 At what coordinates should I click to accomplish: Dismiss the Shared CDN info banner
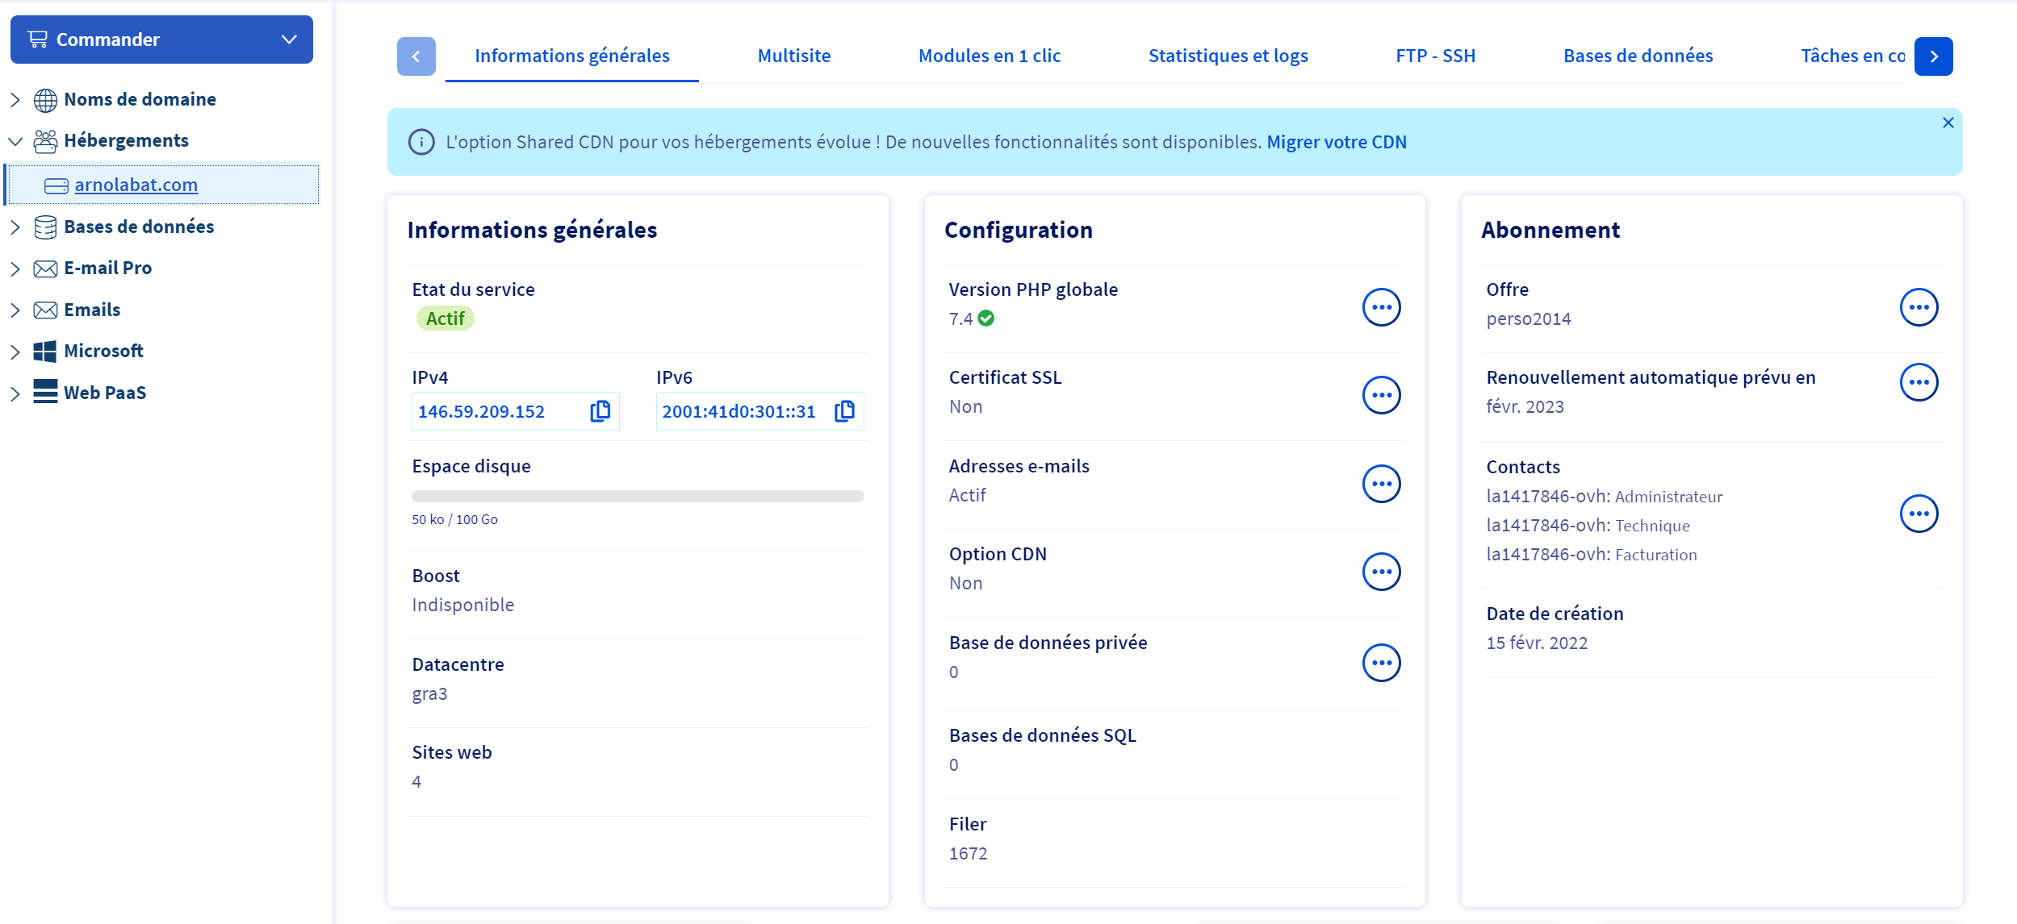tap(1948, 123)
